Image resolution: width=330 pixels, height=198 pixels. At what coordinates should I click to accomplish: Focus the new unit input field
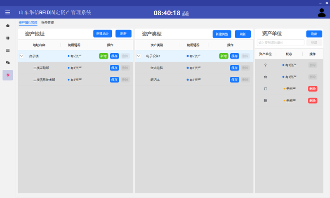tap(280, 43)
